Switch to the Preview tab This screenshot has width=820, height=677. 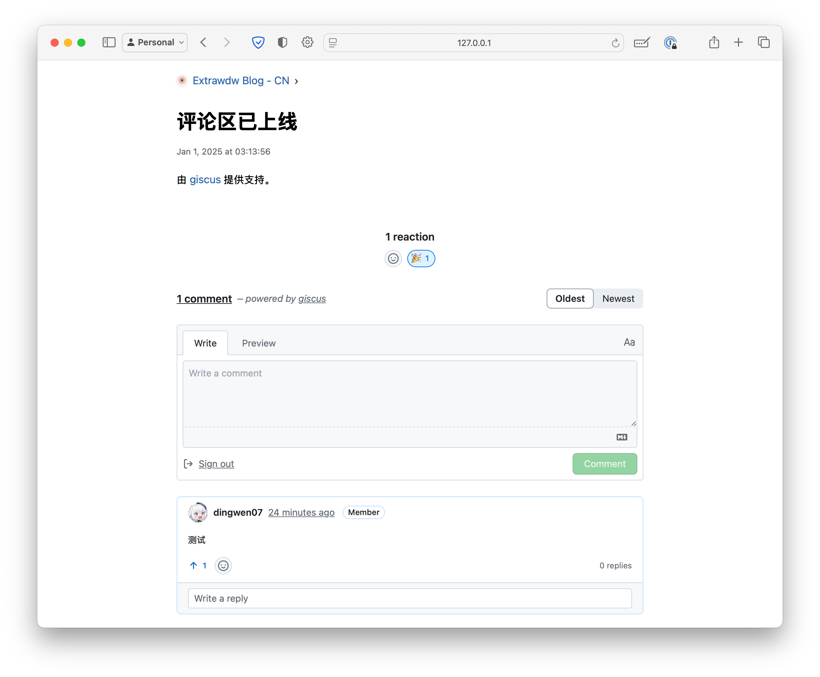pyautogui.click(x=259, y=343)
